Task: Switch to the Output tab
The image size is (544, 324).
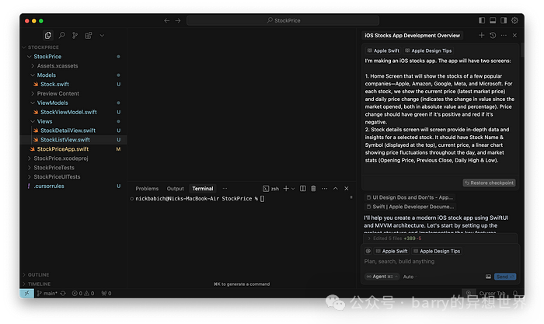Action: [175, 189]
